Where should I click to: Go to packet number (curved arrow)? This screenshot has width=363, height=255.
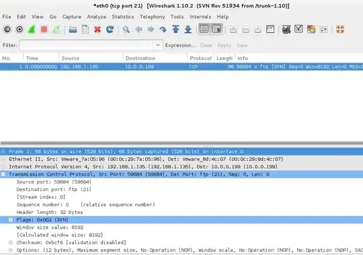click(163, 30)
